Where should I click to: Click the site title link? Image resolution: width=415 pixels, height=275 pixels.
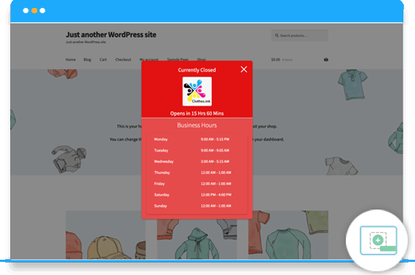[x=111, y=35]
